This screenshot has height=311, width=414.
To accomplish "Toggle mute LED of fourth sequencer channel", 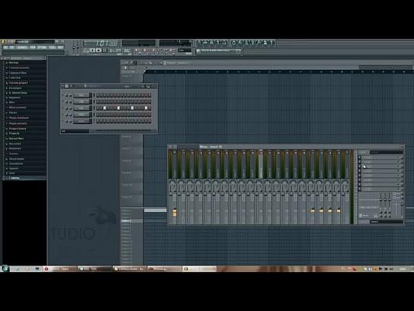I will tap(63, 115).
